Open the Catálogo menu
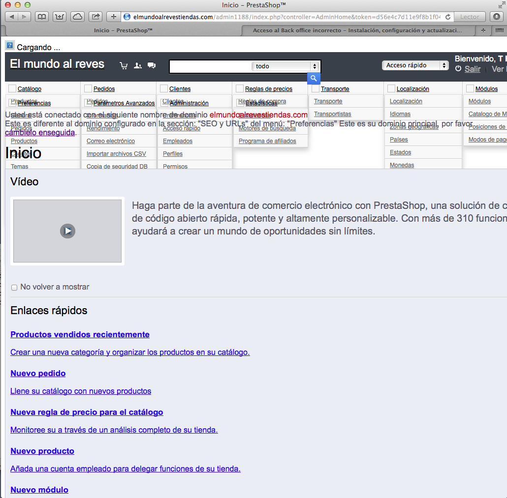 (x=30, y=89)
